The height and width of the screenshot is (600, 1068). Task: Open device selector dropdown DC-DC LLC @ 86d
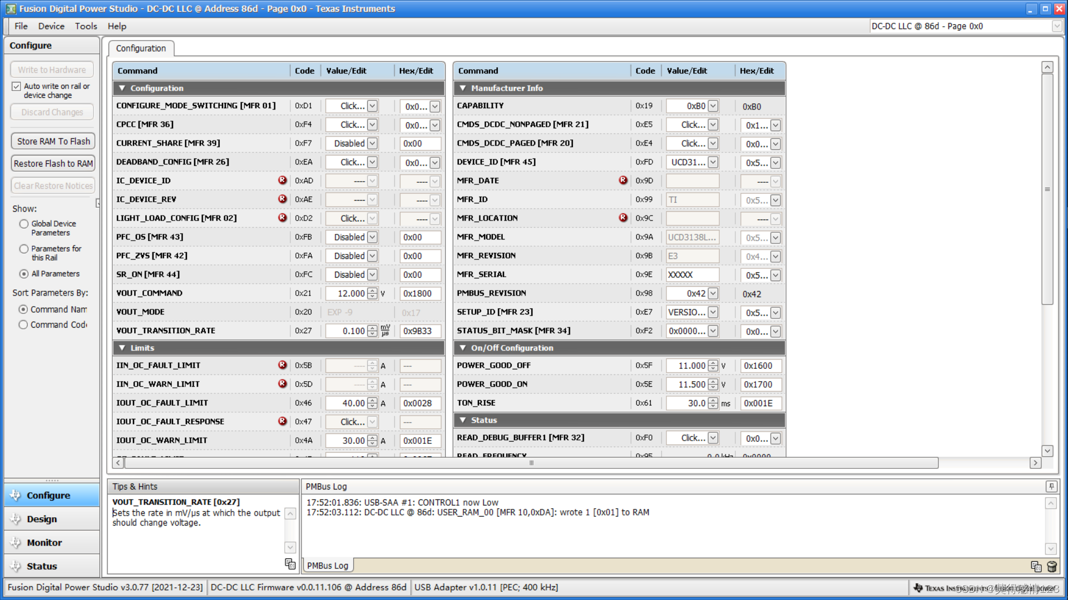tap(1056, 26)
